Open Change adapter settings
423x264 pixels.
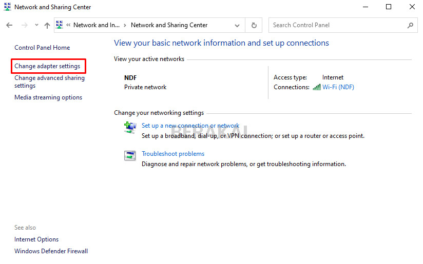pos(47,66)
